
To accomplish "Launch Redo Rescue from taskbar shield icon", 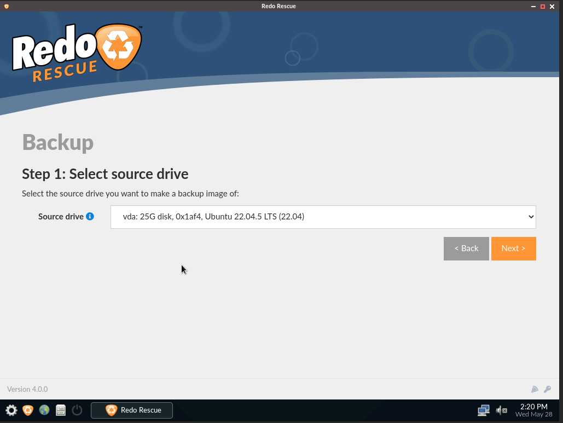I will coord(28,410).
